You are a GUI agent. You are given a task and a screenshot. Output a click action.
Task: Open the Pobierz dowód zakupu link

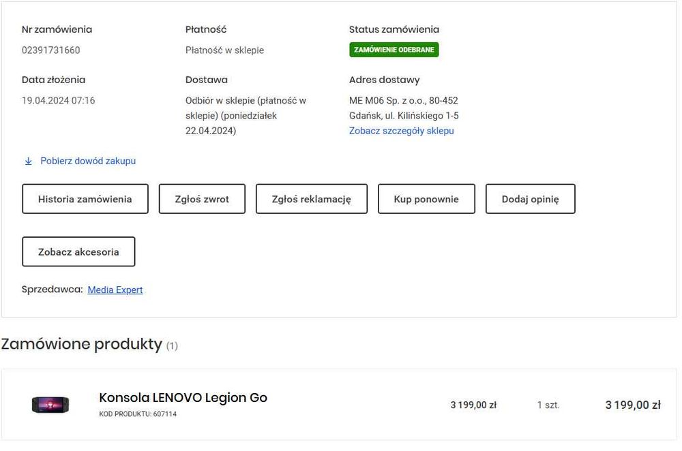tap(88, 161)
